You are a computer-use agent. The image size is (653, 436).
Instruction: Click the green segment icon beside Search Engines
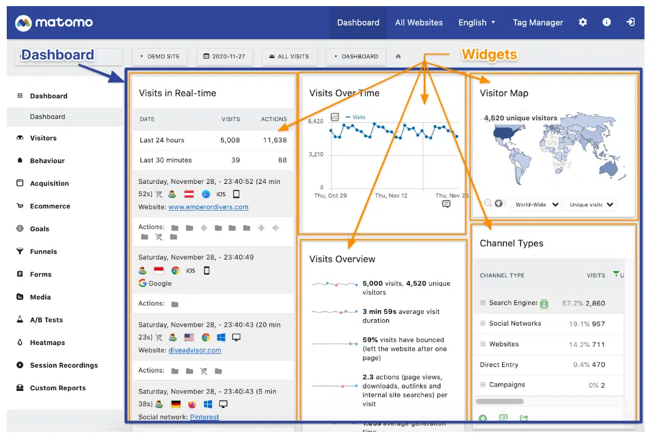(544, 303)
